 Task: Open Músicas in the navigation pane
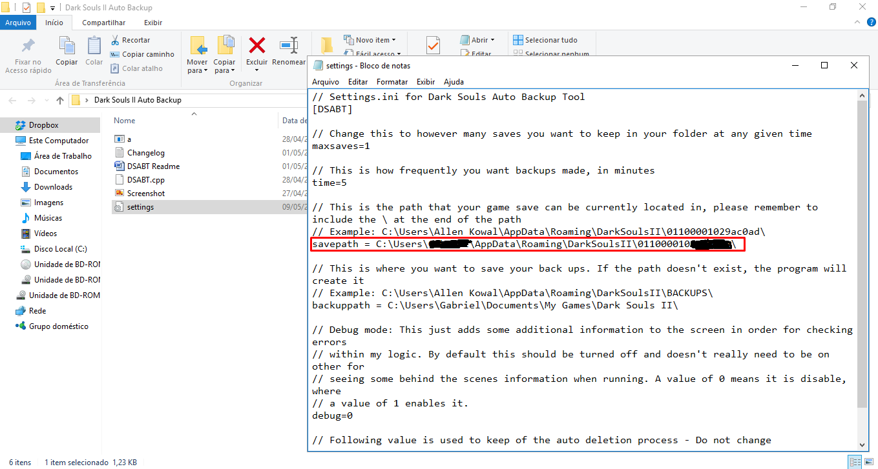[x=41, y=218]
